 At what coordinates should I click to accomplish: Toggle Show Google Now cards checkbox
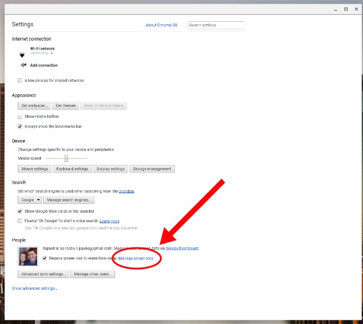20,211
